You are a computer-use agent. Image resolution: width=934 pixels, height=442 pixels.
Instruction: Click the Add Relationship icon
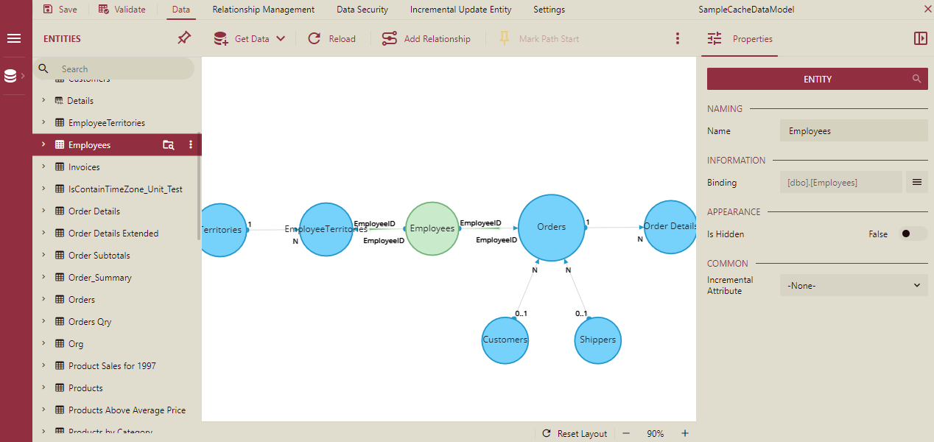(x=390, y=38)
